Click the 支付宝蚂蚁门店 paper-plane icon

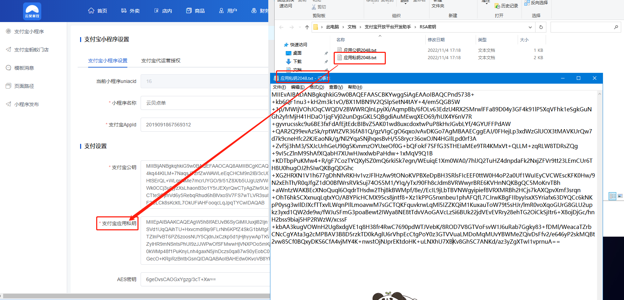point(8,49)
